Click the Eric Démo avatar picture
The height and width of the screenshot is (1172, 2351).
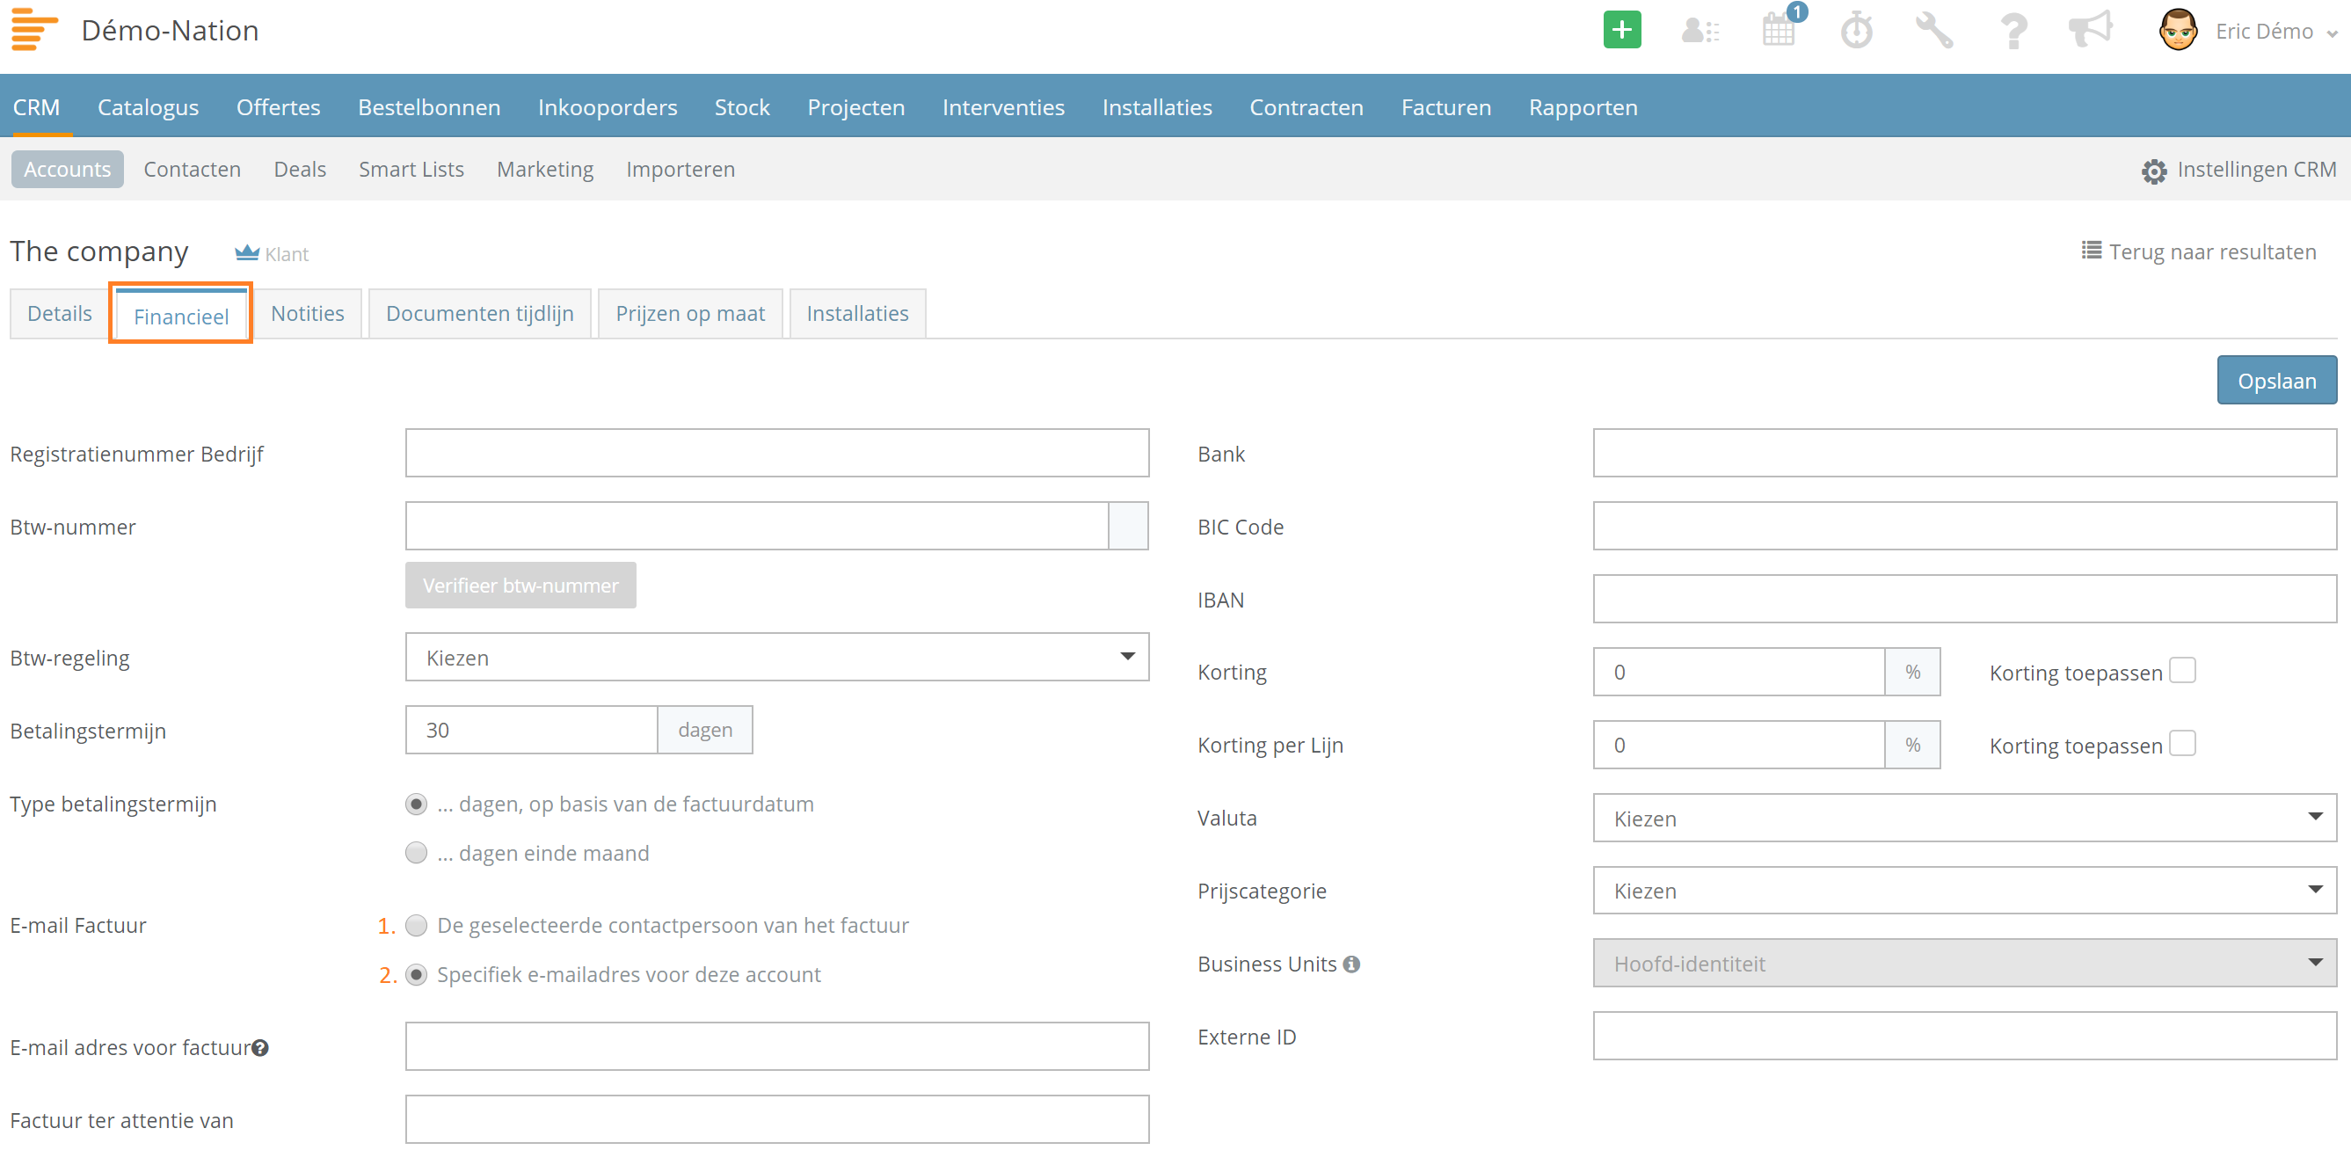tap(2178, 30)
